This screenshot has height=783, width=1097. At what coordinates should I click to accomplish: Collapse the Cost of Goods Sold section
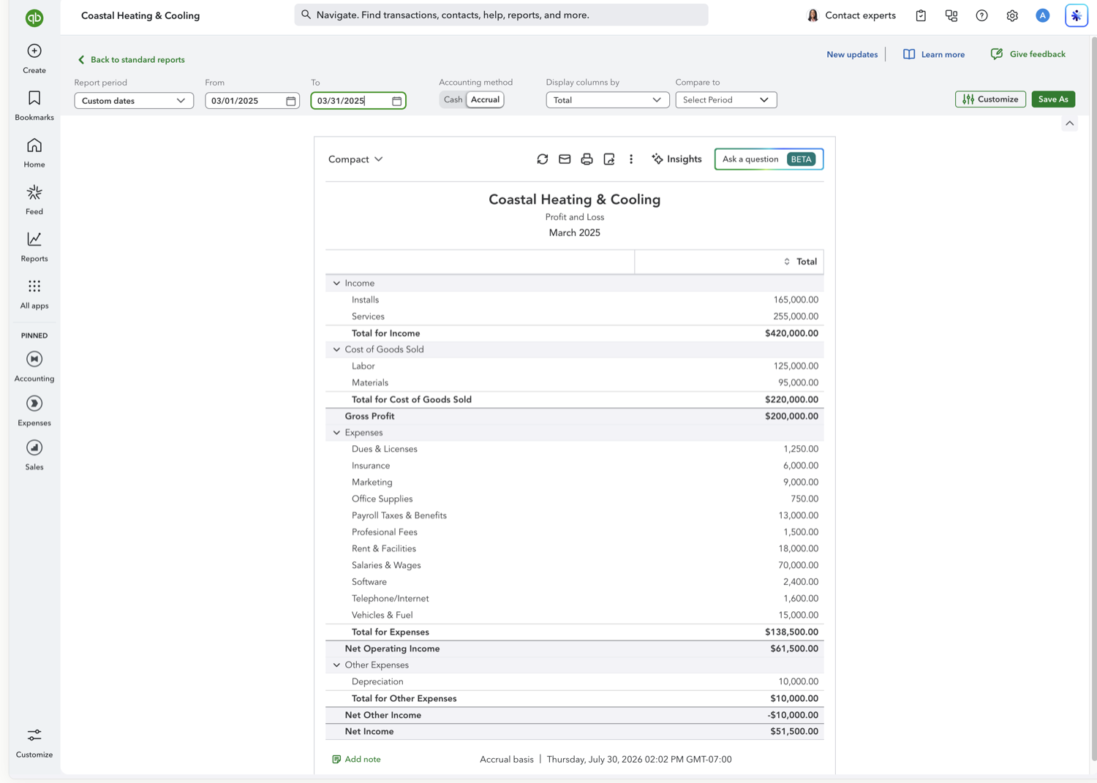(336, 349)
